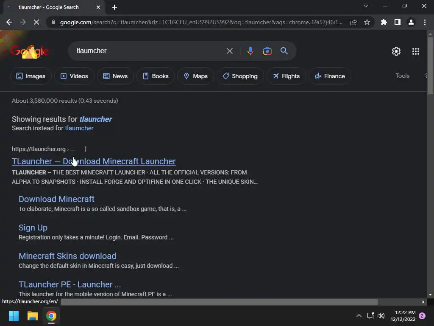Switch to Finance results

click(x=330, y=76)
